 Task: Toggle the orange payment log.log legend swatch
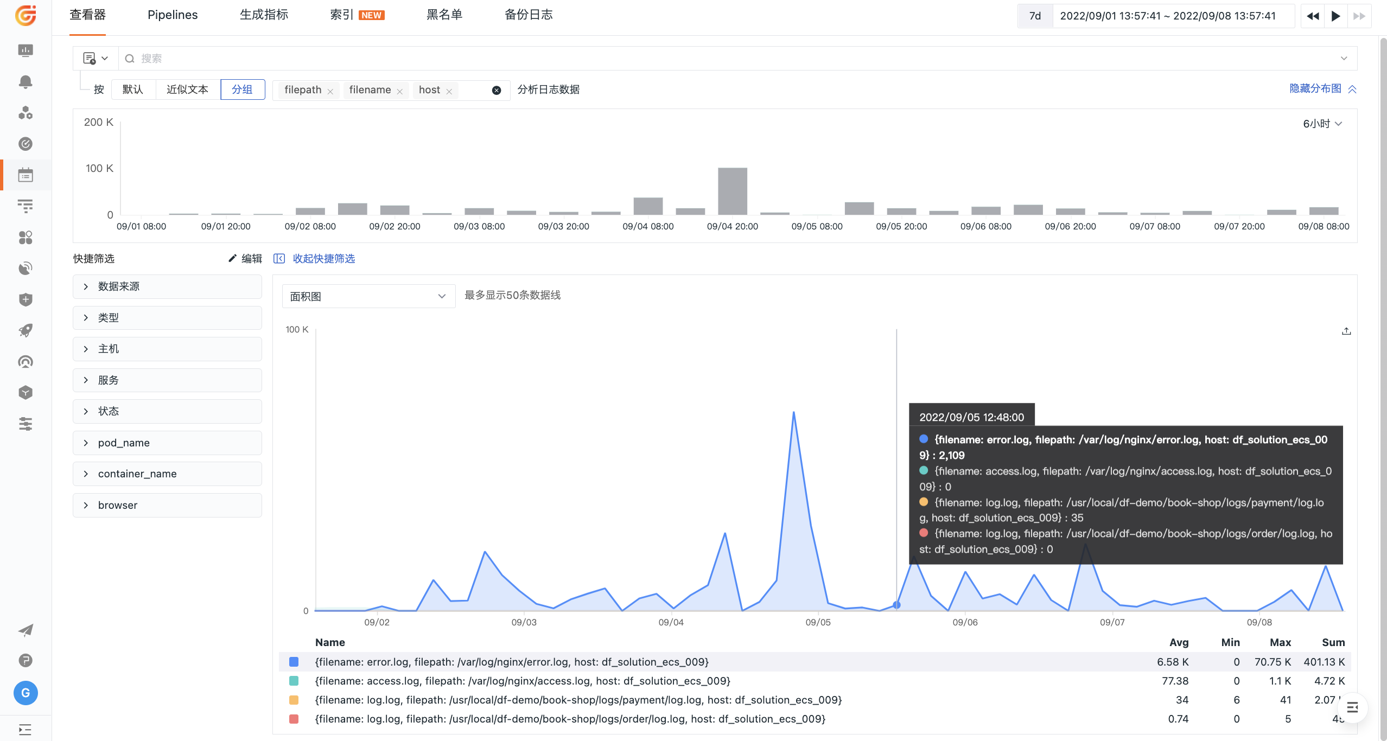[294, 700]
